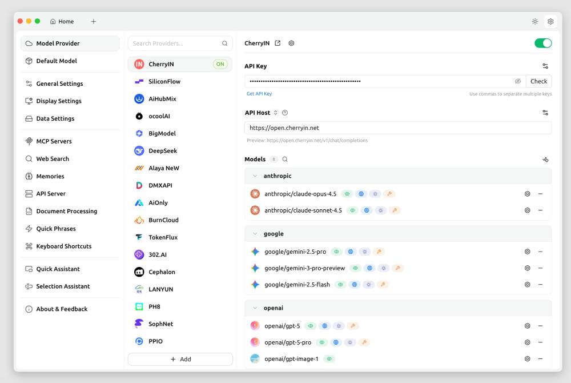Select DeepSeek in the provider list
The image size is (571, 383).
(163, 151)
